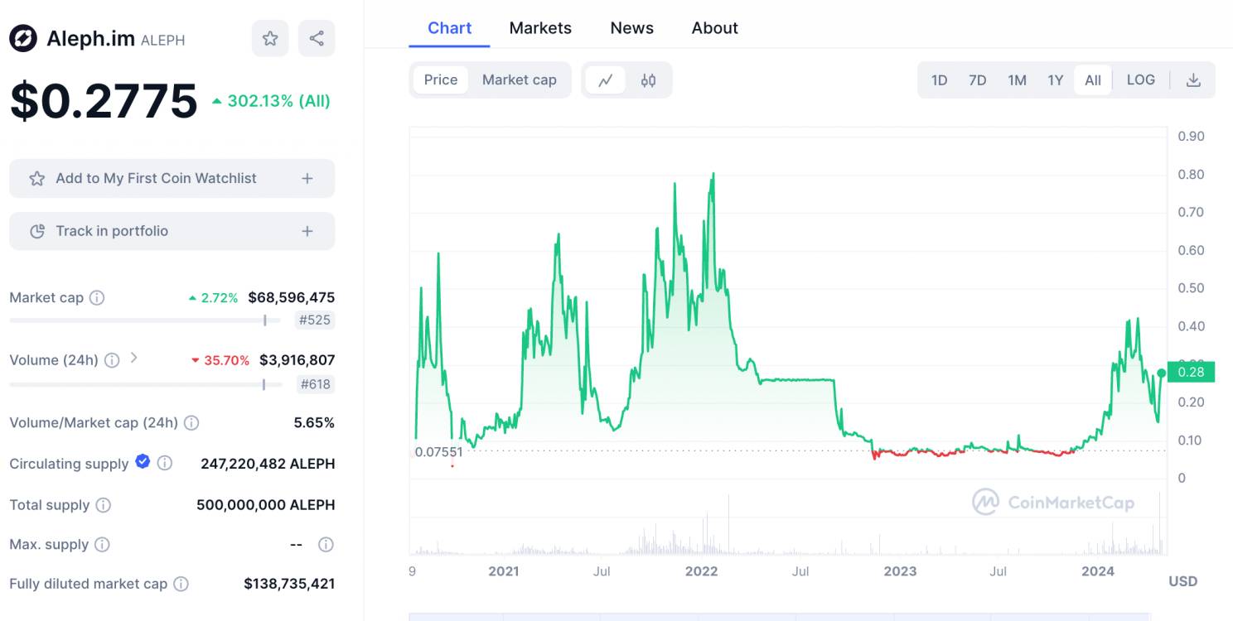
Task: Select 7D time range
Action: click(x=978, y=80)
